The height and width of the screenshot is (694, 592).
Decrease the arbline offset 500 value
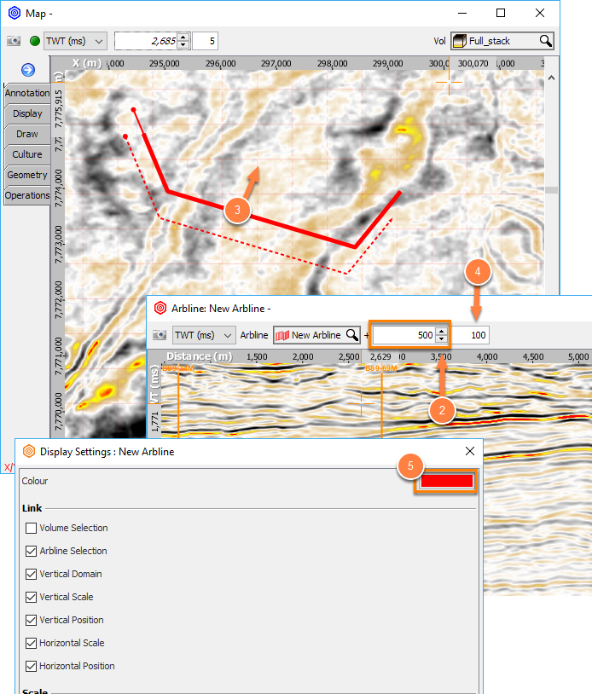click(x=442, y=338)
